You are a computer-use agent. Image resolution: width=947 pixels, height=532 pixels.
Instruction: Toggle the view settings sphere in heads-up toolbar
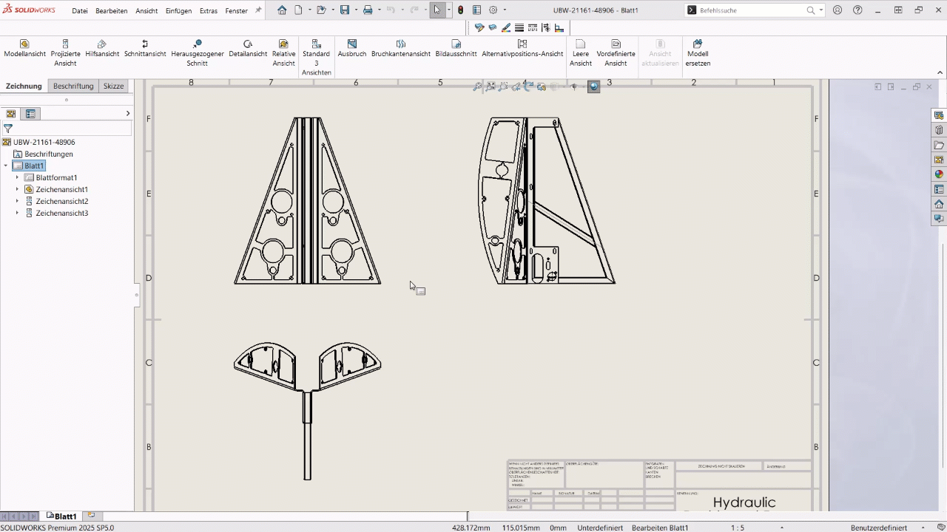click(593, 86)
